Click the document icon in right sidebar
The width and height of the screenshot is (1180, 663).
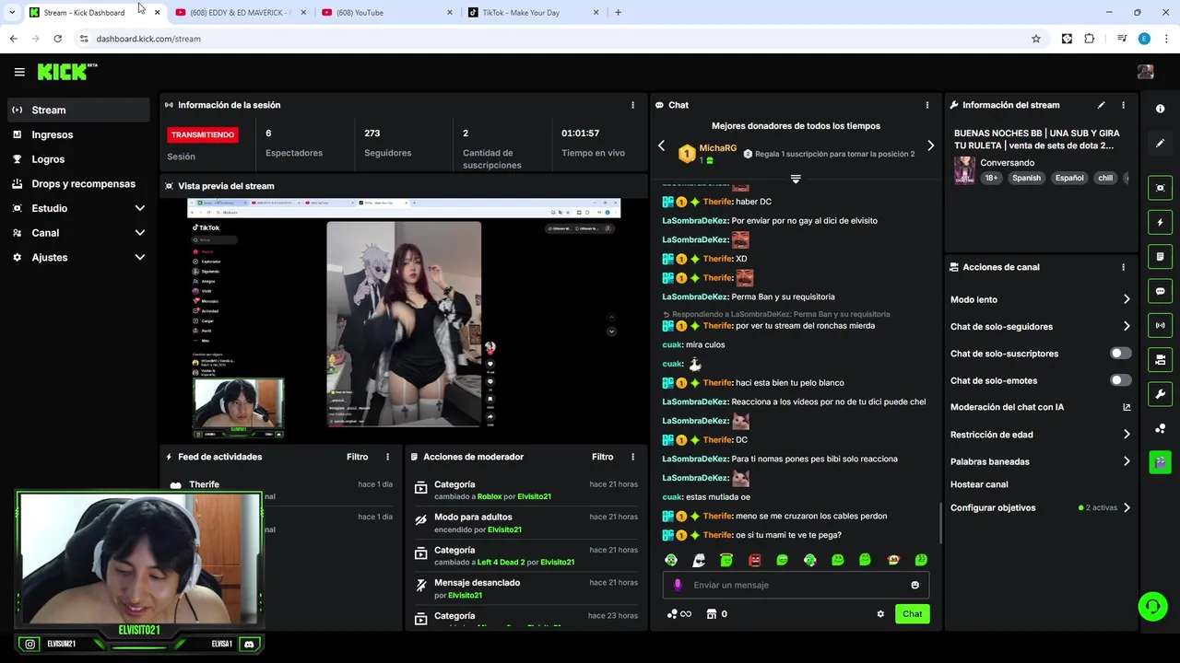[x=1160, y=256]
